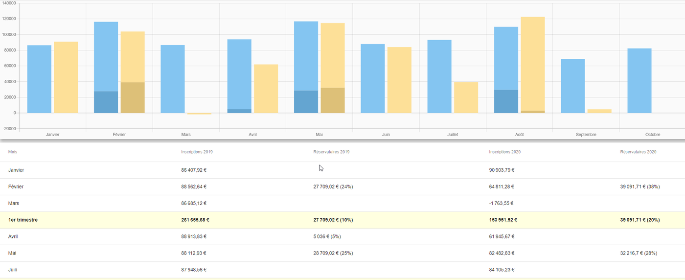The width and height of the screenshot is (685, 280).
Task: Click the 32 216,7 € (28%) cell
Action: click(639, 253)
